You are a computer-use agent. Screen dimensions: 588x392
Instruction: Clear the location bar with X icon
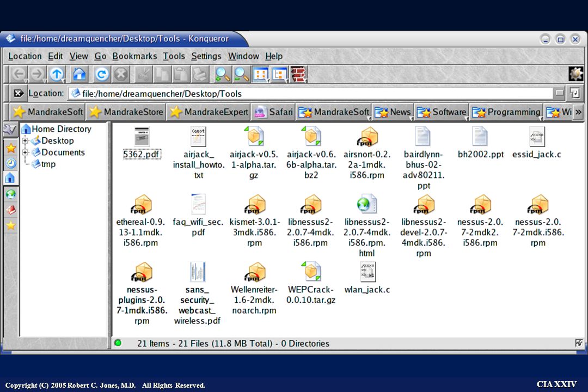click(x=18, y=93)
